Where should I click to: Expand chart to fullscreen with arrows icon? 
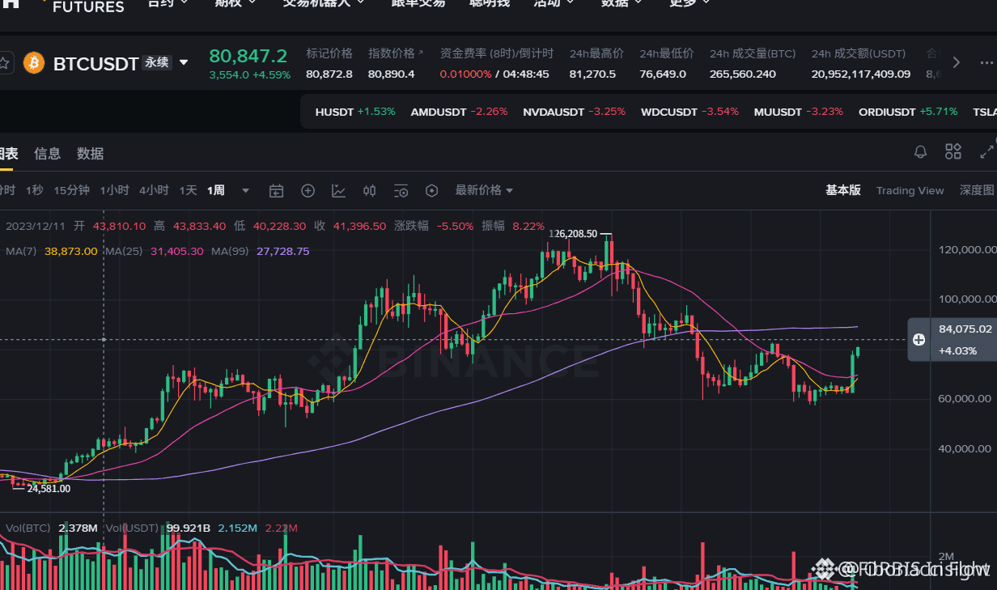pos(987,151)
